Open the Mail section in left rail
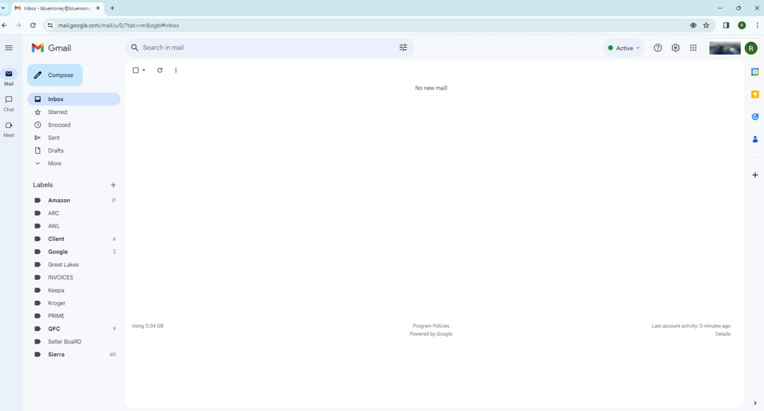This screenshot has height=411, width=764. coord(8,78)
